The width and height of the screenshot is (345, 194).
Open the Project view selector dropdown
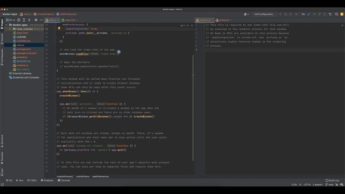[10, 20]
